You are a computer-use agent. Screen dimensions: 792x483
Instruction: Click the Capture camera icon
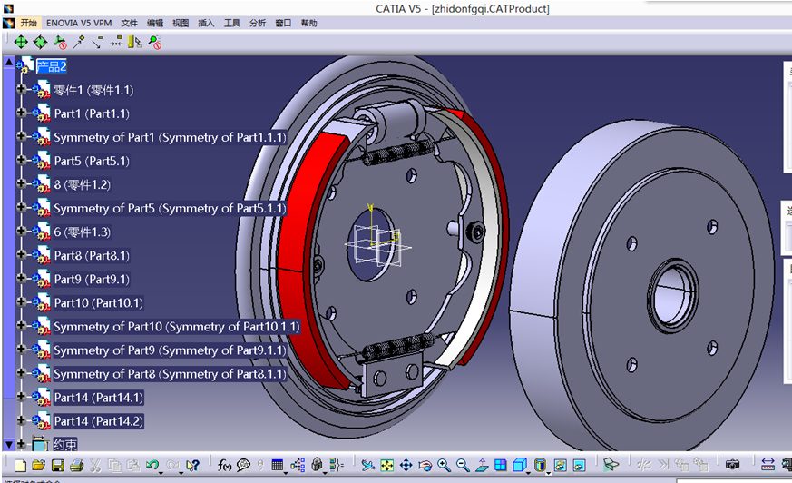(732, 464)
